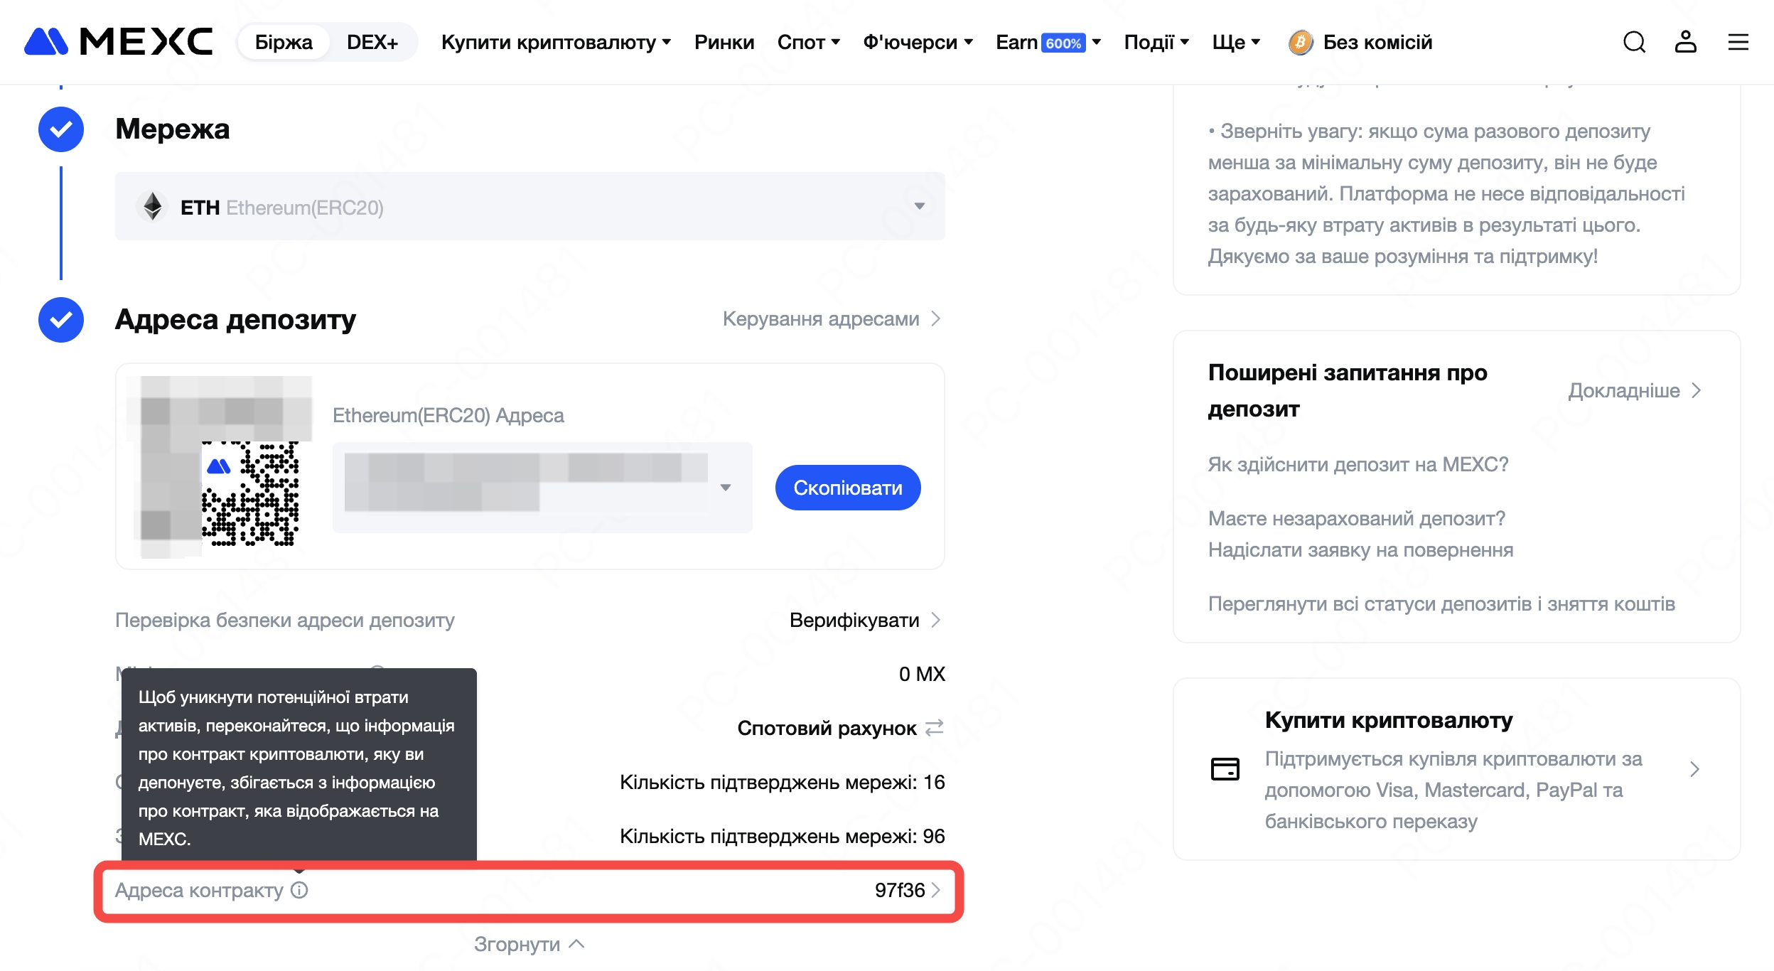The height and width of the screenshot is (971, 1774).
Task: Open the Ще dropdown menu
Action: point(1236,42)
